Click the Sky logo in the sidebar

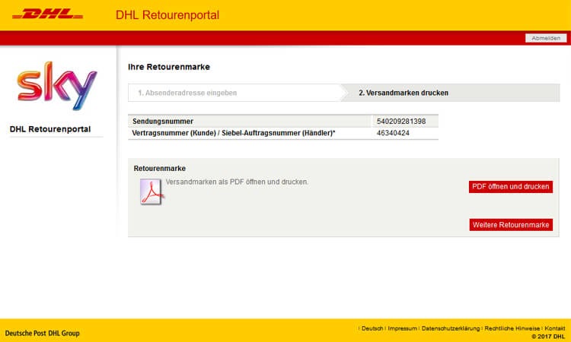57,86
